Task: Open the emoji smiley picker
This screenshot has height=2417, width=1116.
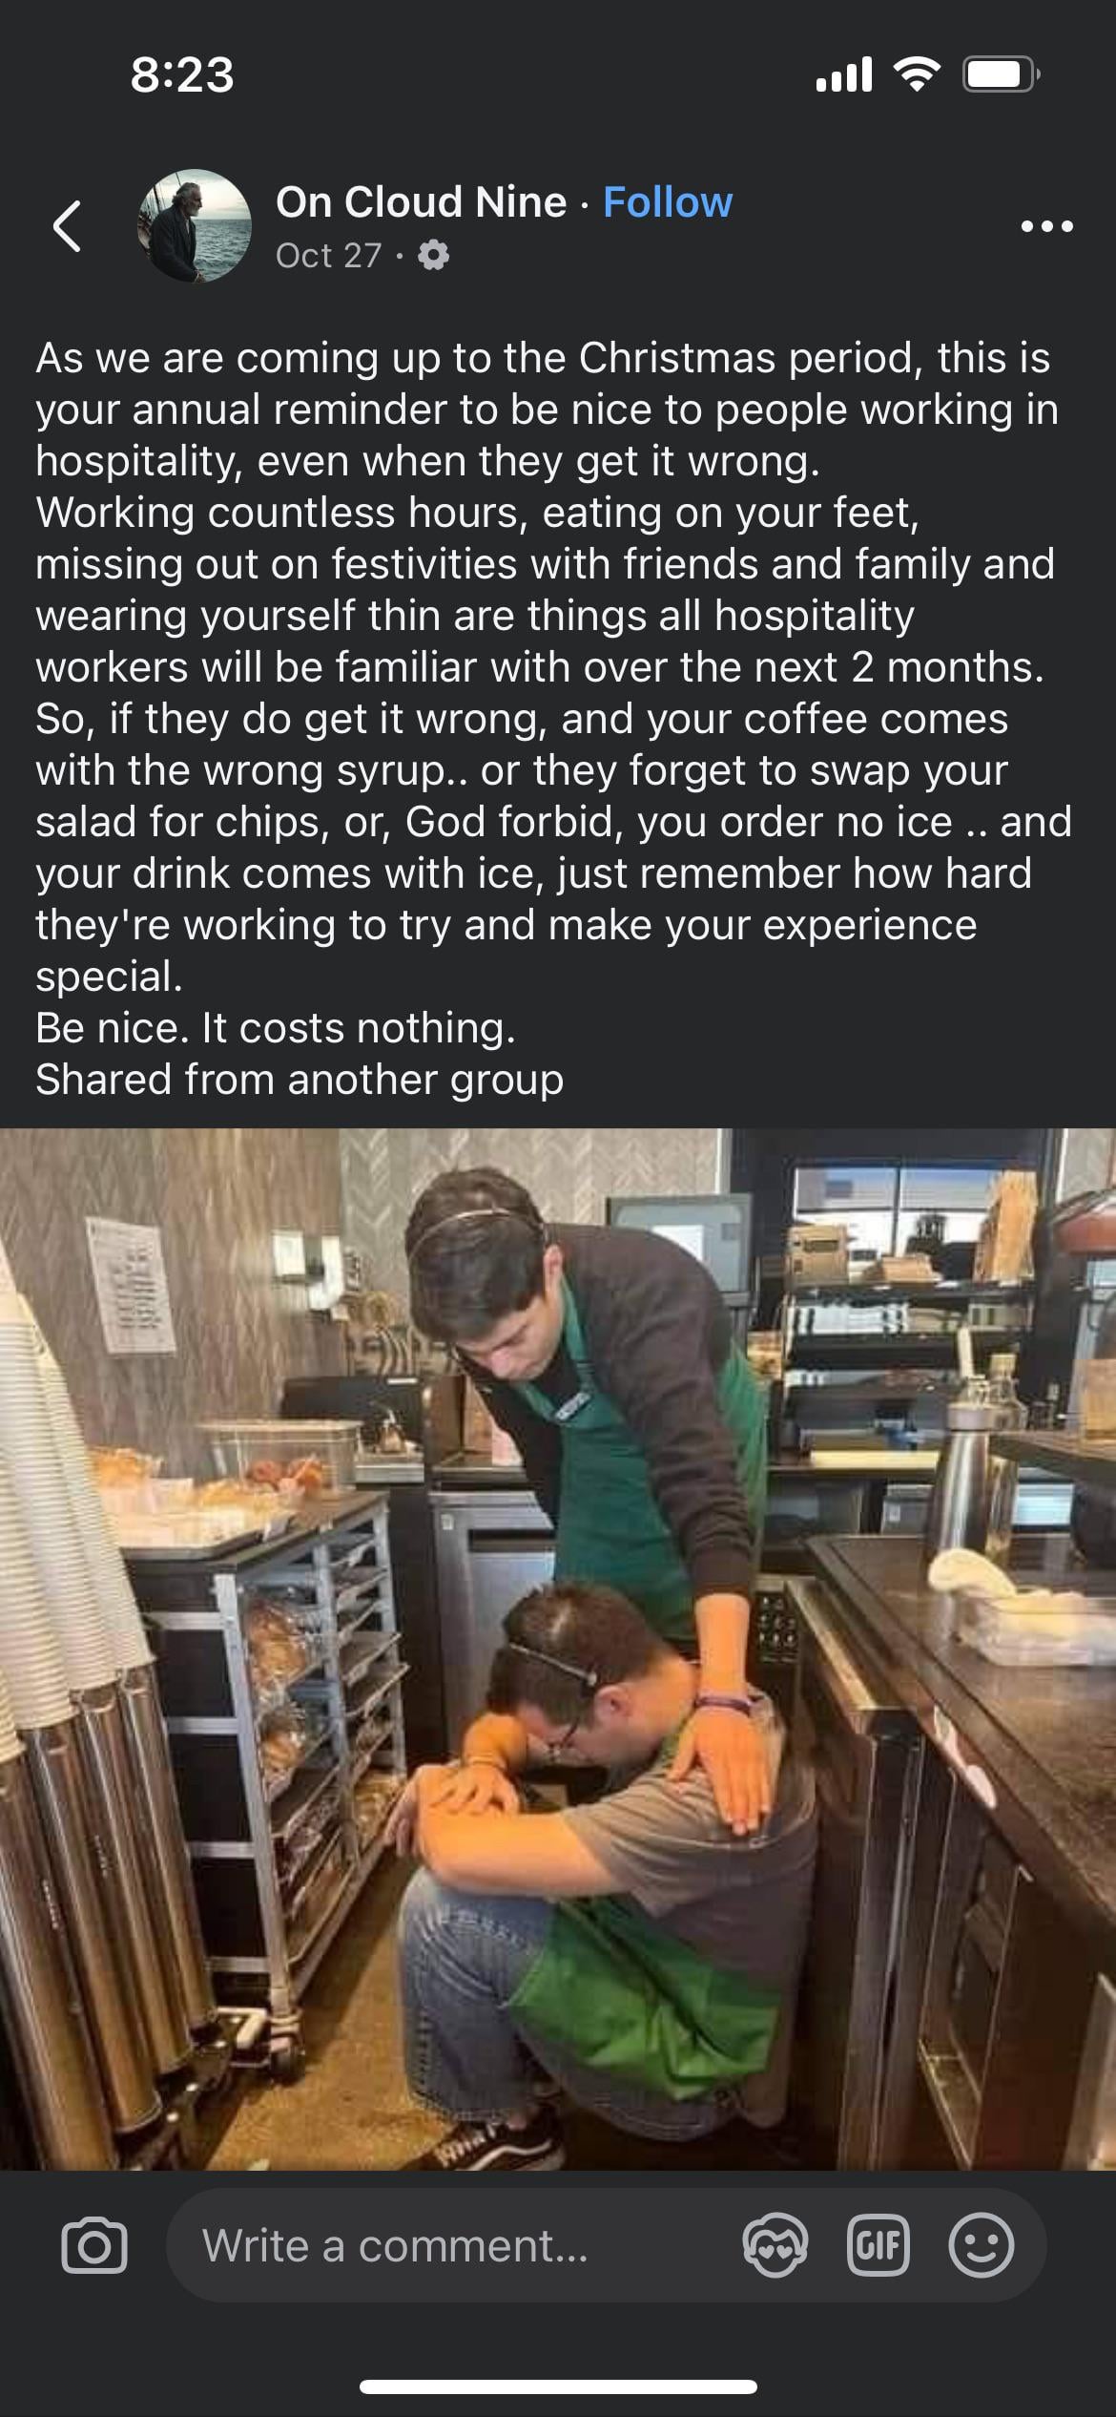Action: [981, 2244]
